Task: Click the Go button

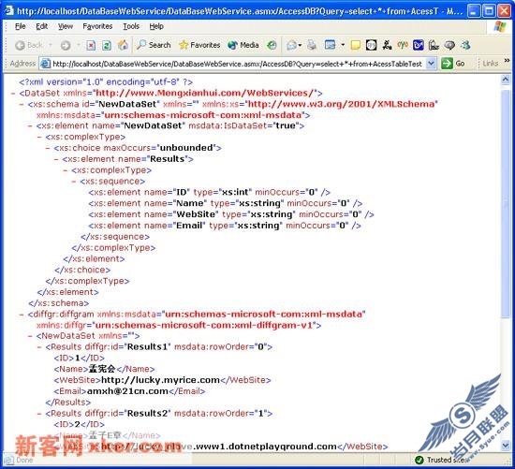Action: pos(453,63)
